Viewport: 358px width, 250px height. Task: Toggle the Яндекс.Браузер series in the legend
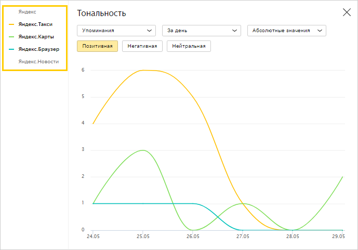coord(39,49)
